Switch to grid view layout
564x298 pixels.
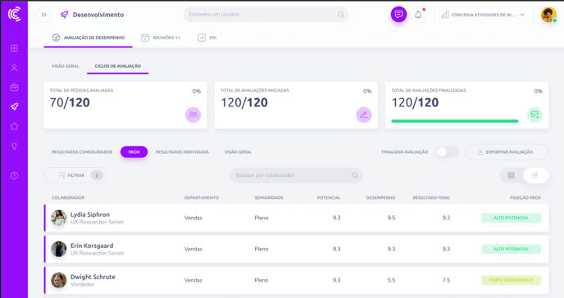click(x=512, y=175)
